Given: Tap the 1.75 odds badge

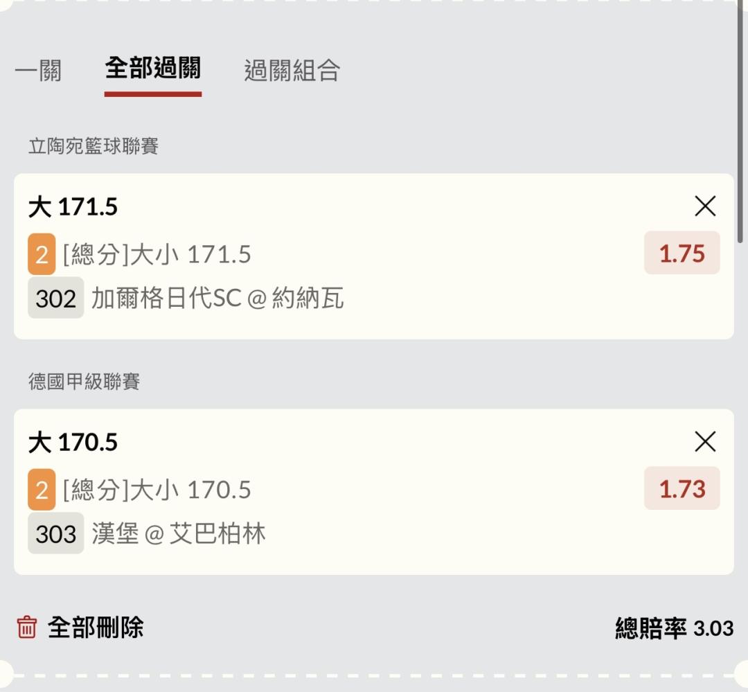Looking at the screenshot, I should tap(682, 254).
